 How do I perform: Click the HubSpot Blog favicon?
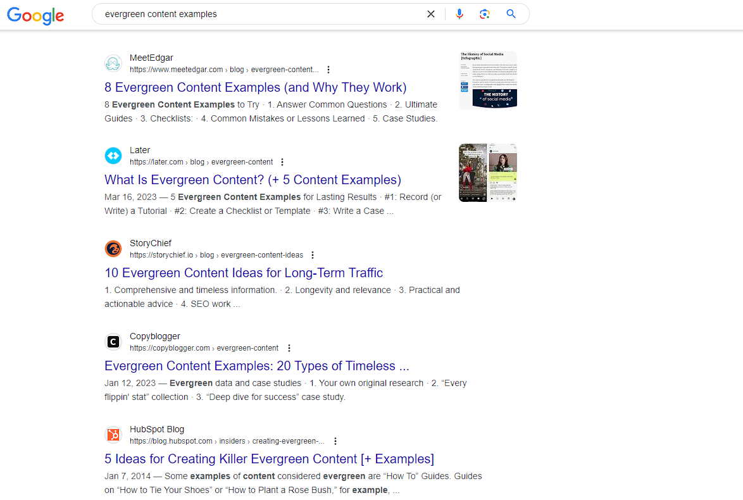113,435
